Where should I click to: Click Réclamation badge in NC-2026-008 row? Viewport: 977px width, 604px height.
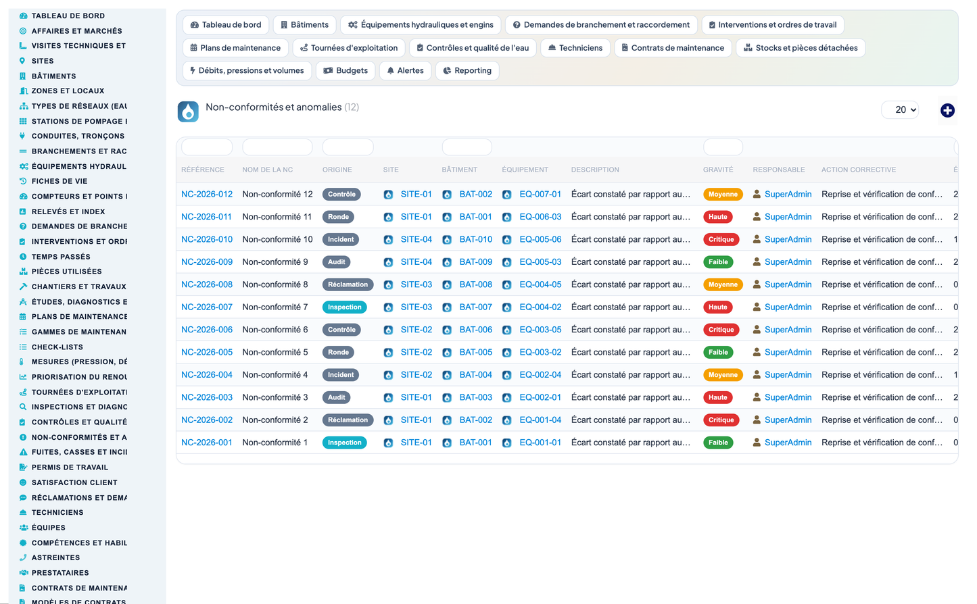348,284
